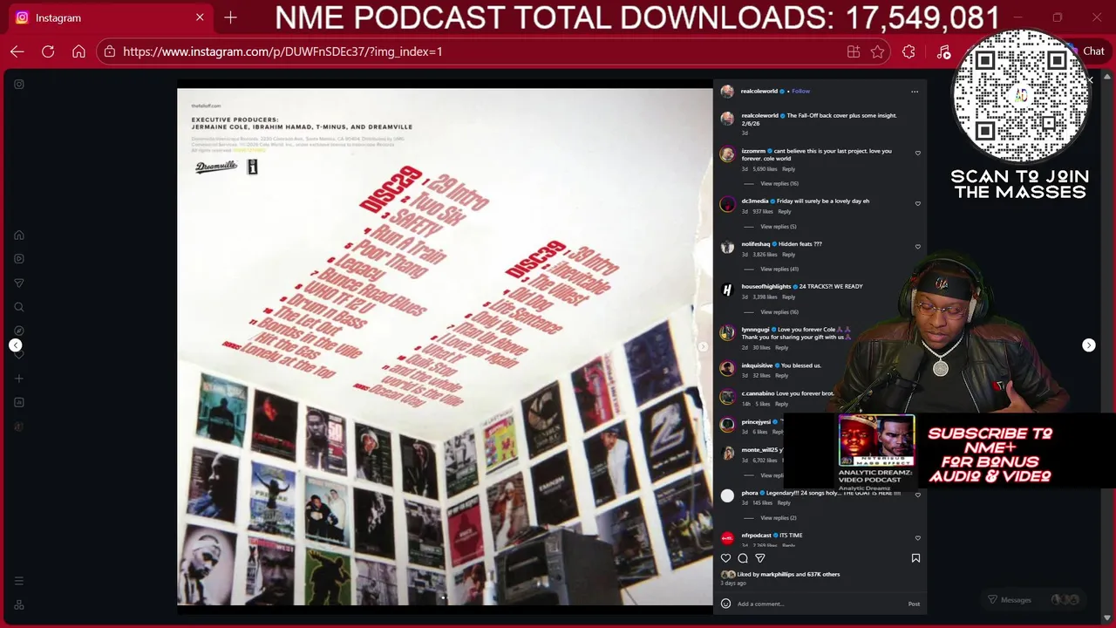View '637K others' who liked
The width and height of the screenshot is (1116, 628).
click(824, 575)
